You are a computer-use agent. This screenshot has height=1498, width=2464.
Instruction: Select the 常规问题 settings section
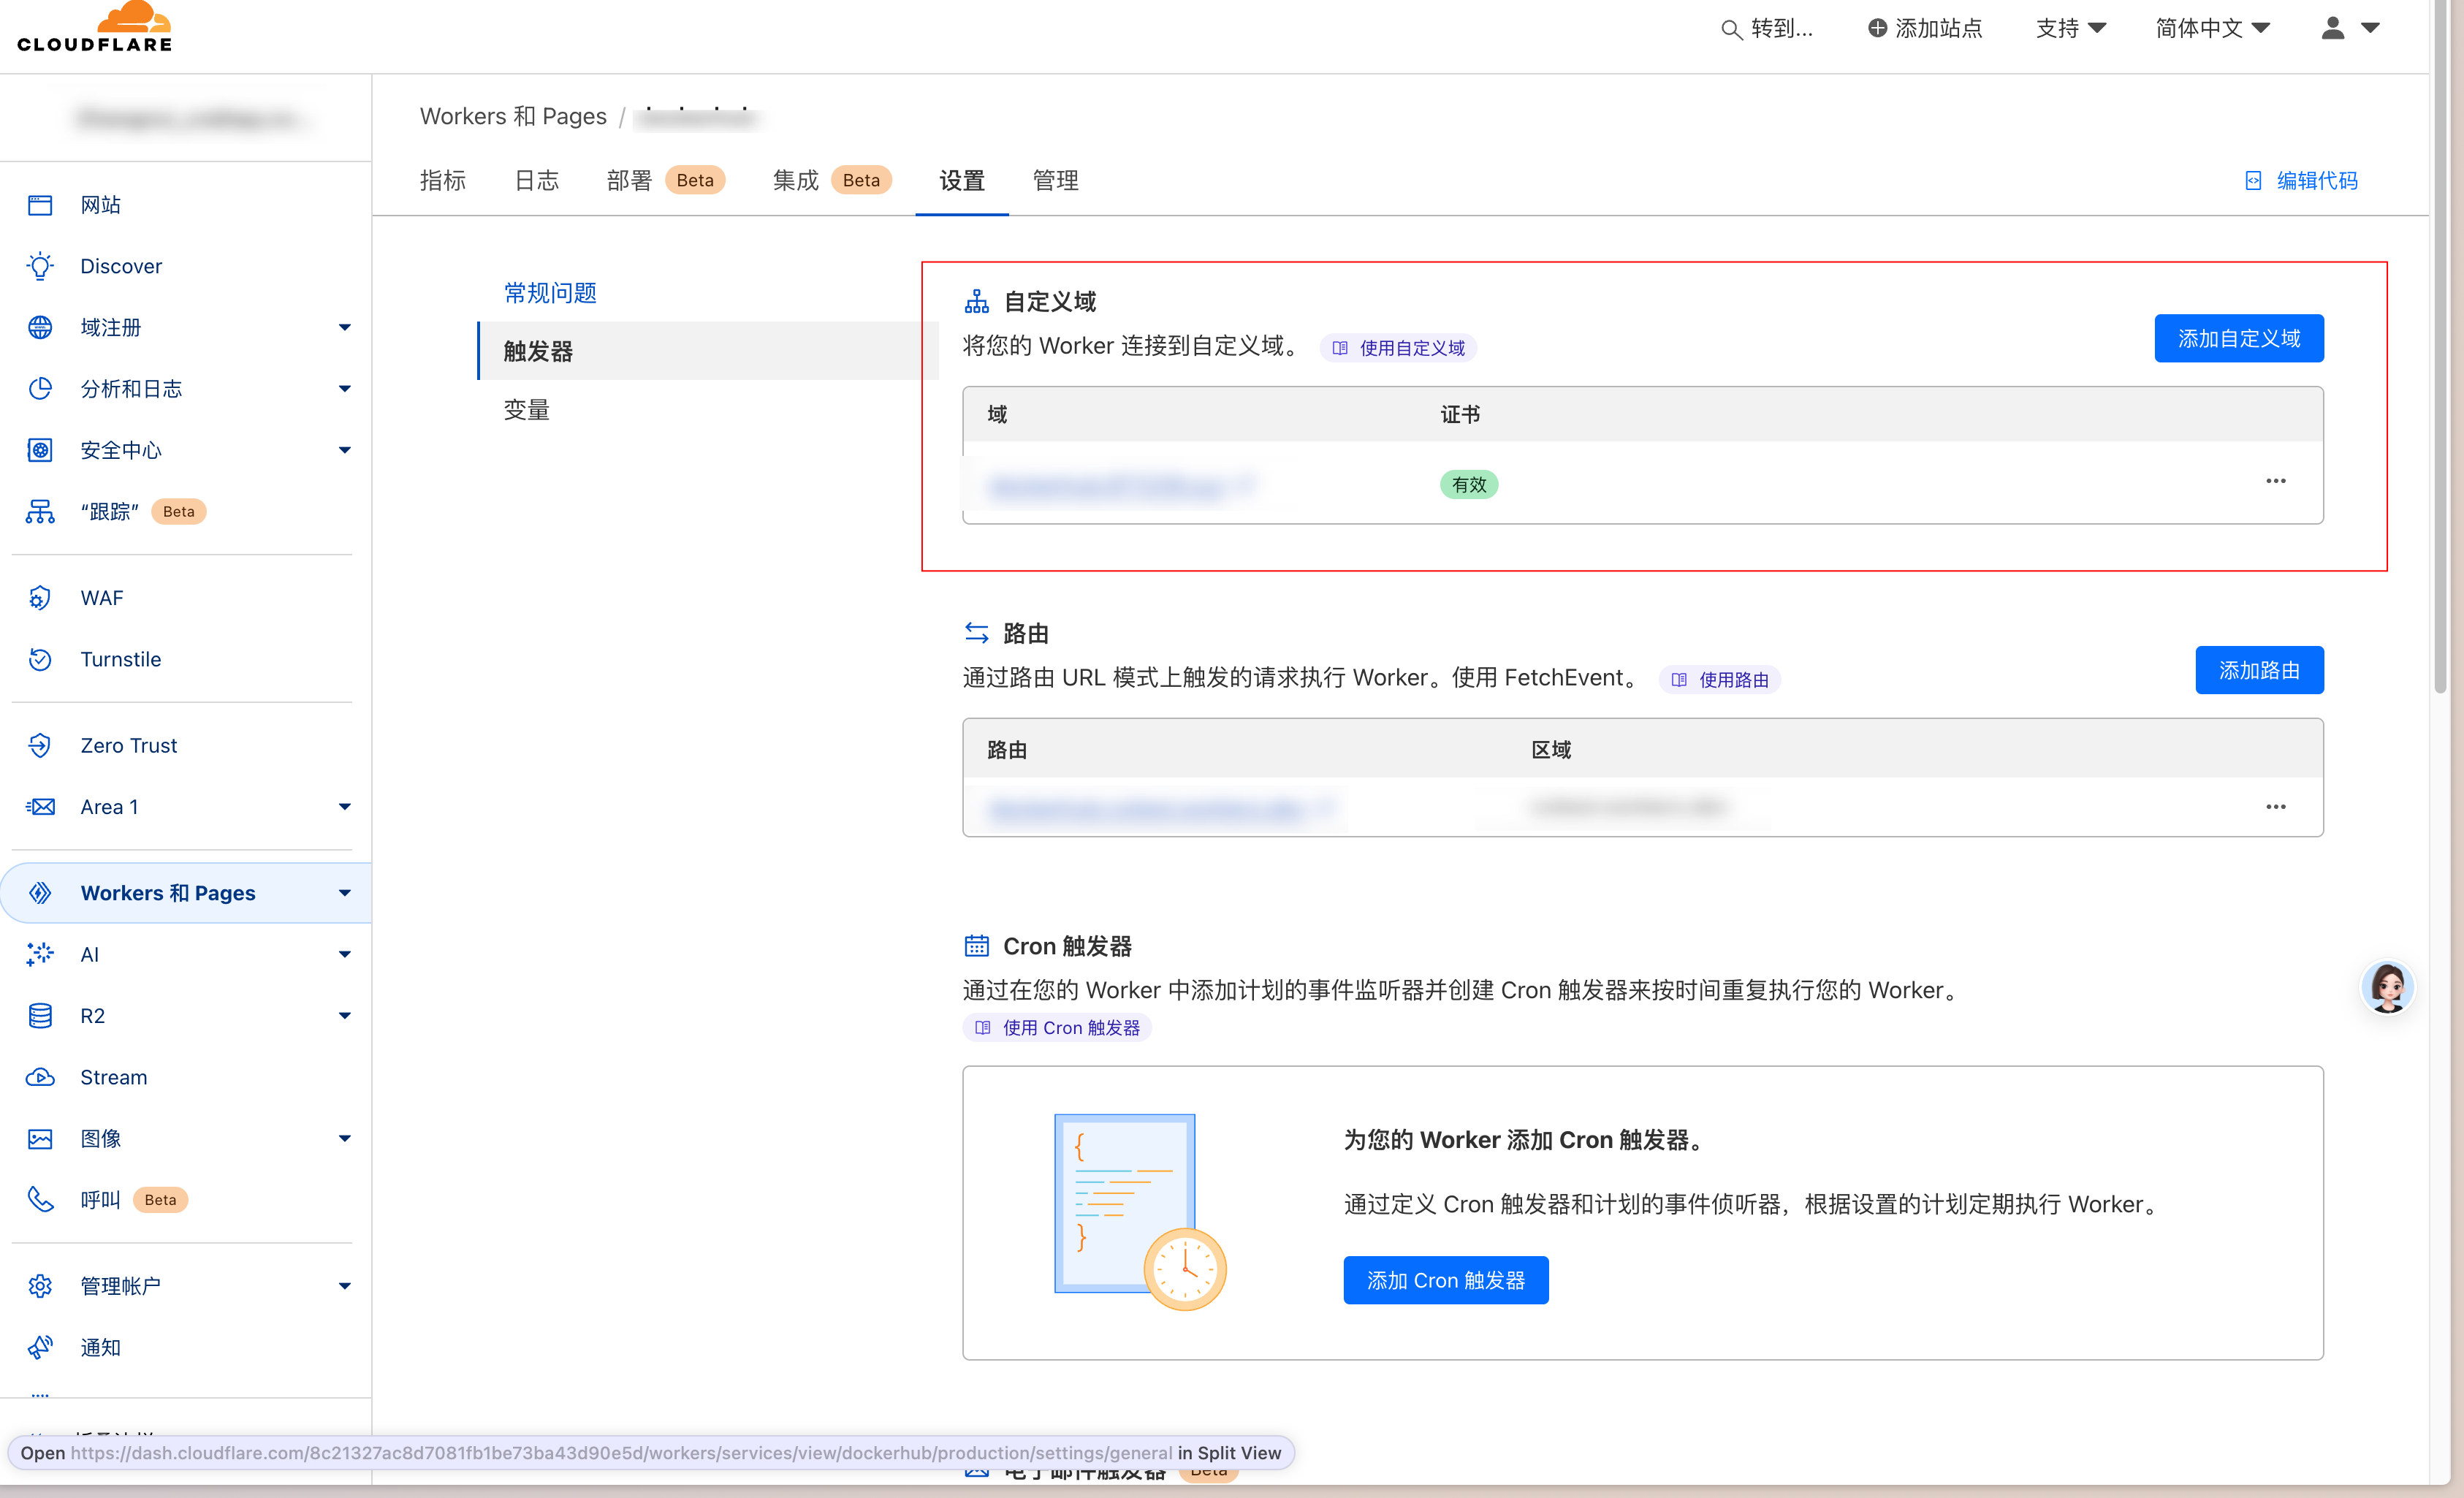[x=550, y=293]
